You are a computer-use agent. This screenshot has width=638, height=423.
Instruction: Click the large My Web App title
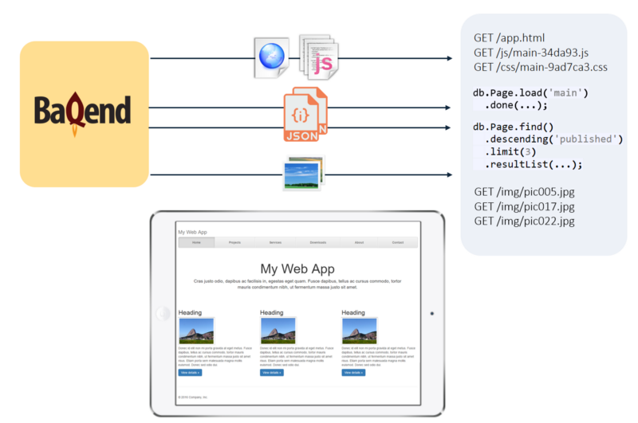(297, 269)
